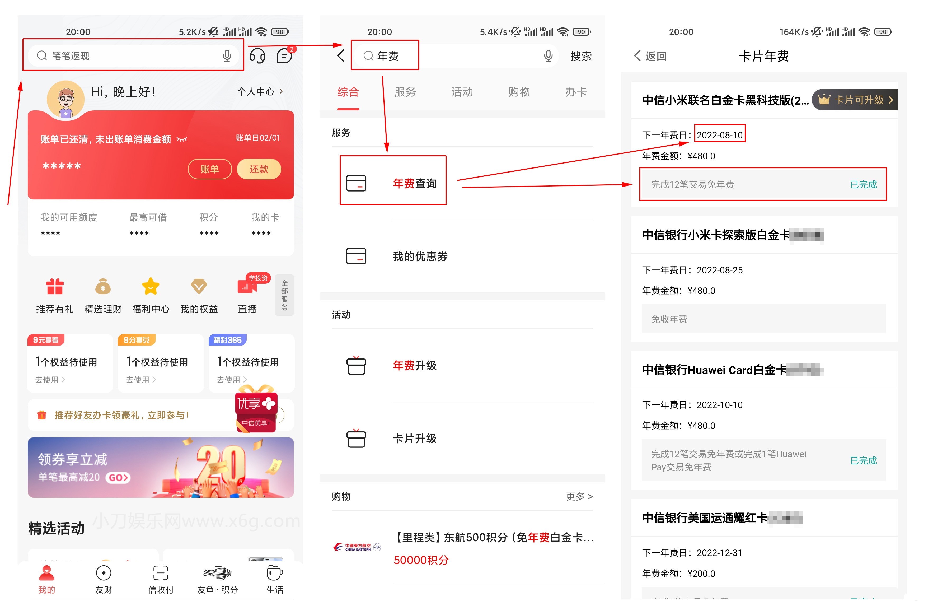The image size is (928, 606).
Task: Open 我的优惠券 coupon icon
Action: (x=356, y=256)
